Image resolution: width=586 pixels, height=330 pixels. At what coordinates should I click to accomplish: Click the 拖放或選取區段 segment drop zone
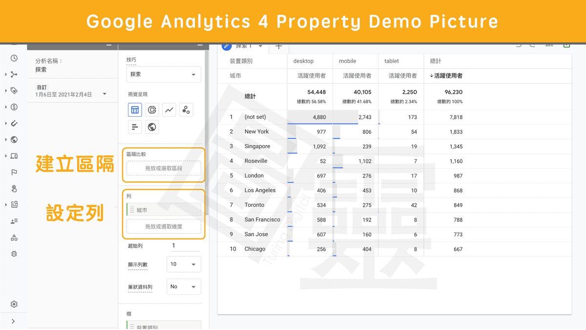pyautogui.click(x=164, y=168)
